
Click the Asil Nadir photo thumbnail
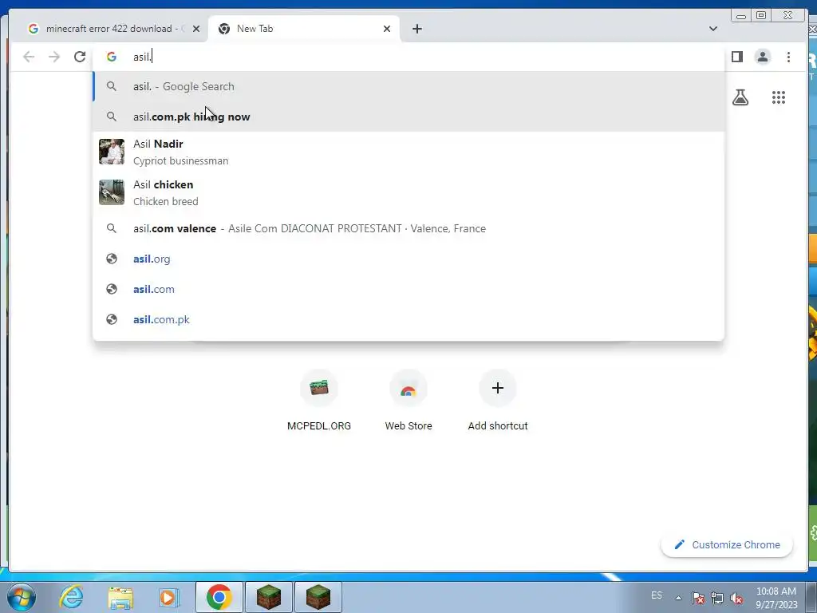[112, 152]
